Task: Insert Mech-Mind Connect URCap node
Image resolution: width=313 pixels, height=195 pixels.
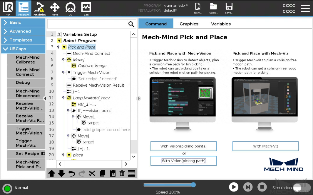Action: point(26,72)
